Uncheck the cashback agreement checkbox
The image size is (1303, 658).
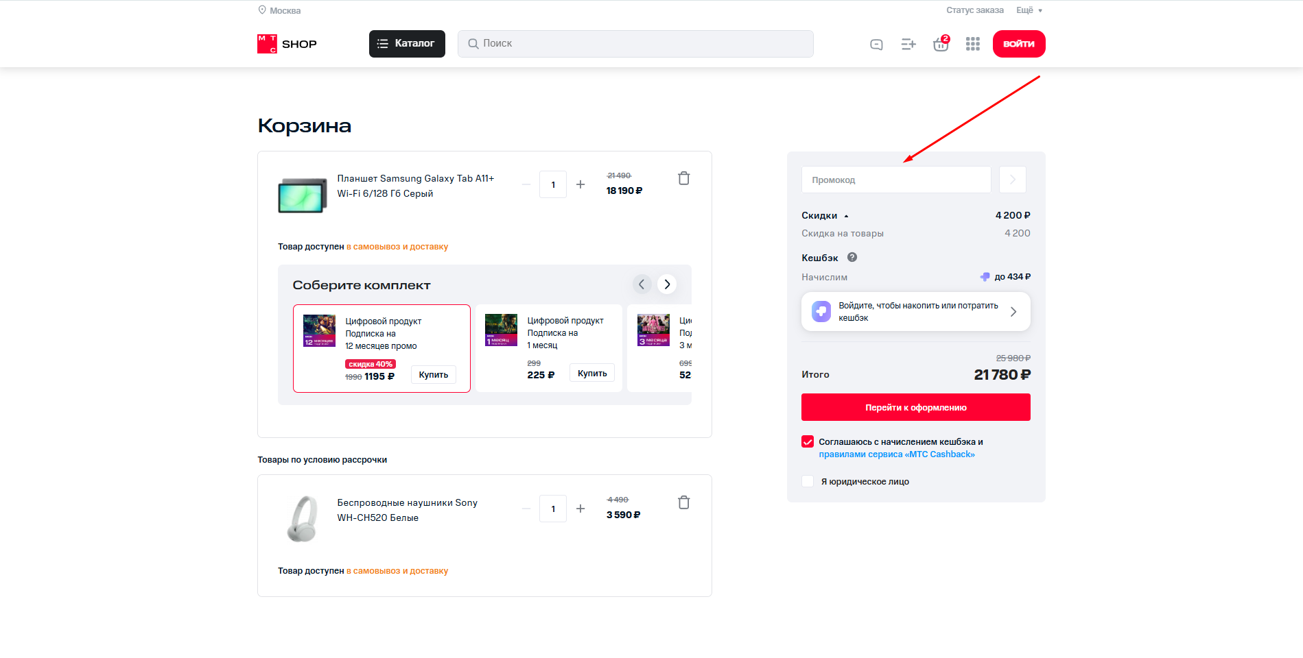tap(808, 442)
